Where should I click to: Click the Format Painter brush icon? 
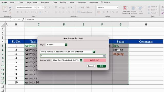[10, 13]
